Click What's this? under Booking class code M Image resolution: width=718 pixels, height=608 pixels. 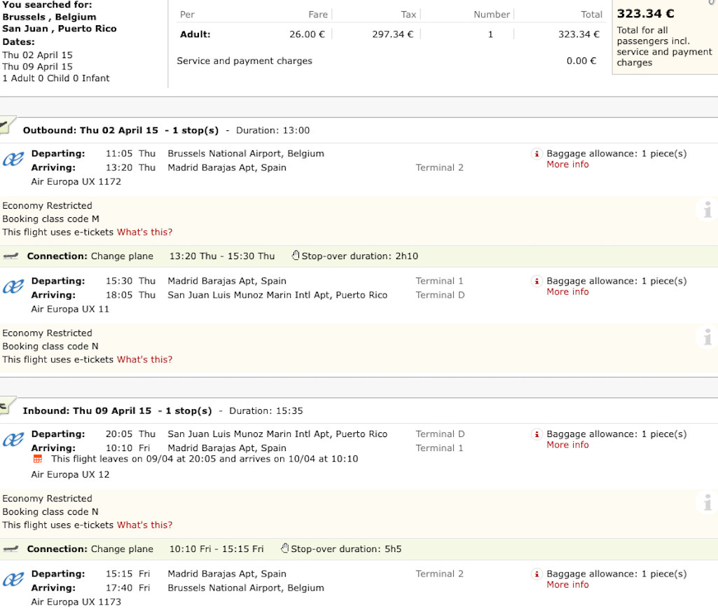tap(145, 232)
